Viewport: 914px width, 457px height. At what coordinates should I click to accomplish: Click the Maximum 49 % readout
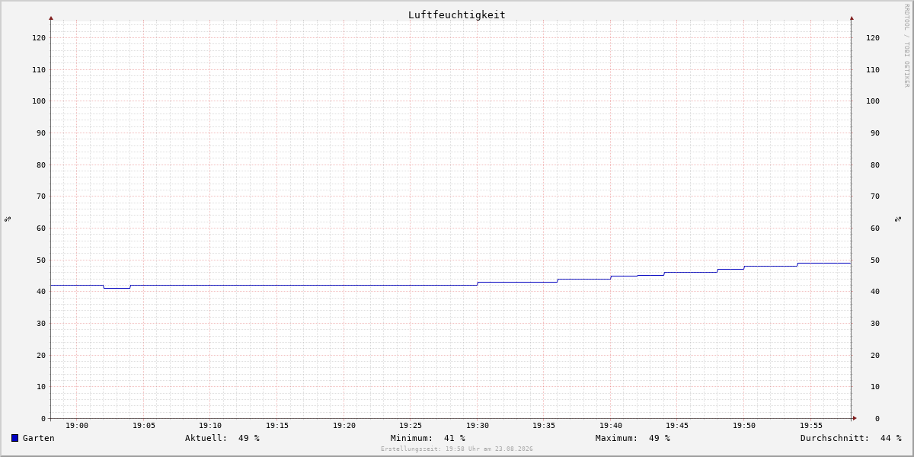pos(633,438)
